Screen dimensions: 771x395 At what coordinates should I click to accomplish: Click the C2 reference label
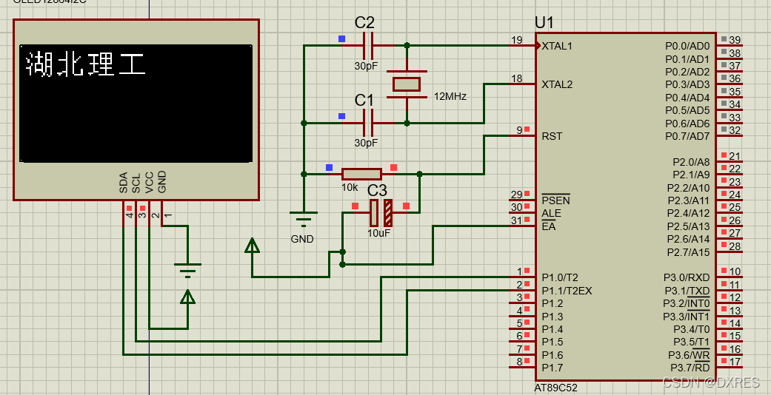pyautogui.click(x=364, y=23)
